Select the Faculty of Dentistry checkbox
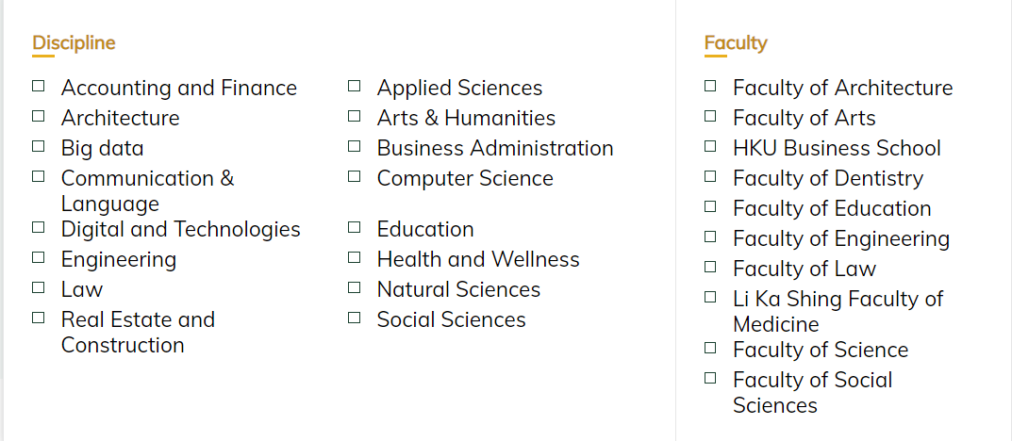This screenshot has height=441, width=1012. click(x=710, y=176)
